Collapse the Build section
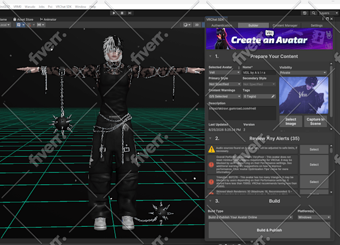The height and width of the screenshot is (245, 340). [x=210, y=201]
